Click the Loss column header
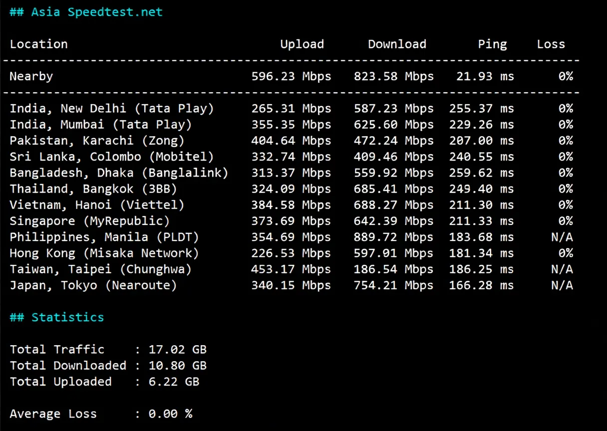Screen dimensions: 607x431 click(x=551, y=44)
